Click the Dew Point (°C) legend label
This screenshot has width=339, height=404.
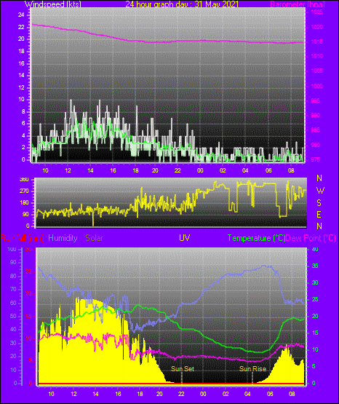(x=311, y=238)
